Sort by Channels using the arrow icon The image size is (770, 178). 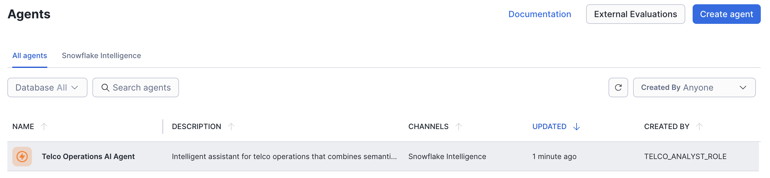459,127
